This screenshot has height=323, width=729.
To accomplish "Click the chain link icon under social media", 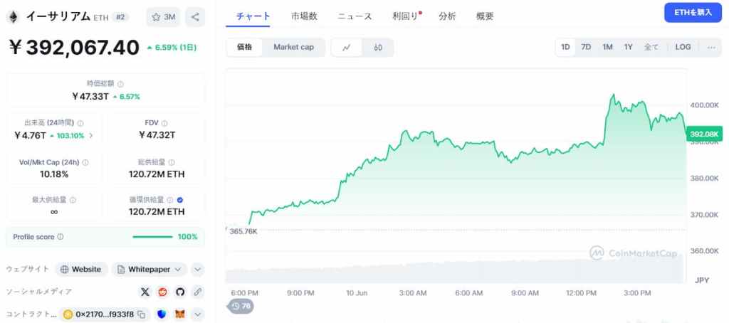I will click(198, 292).
